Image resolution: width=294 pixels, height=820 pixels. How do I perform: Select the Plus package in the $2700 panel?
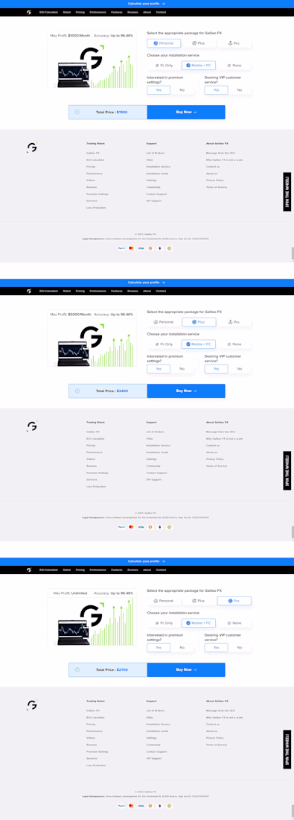199,601
